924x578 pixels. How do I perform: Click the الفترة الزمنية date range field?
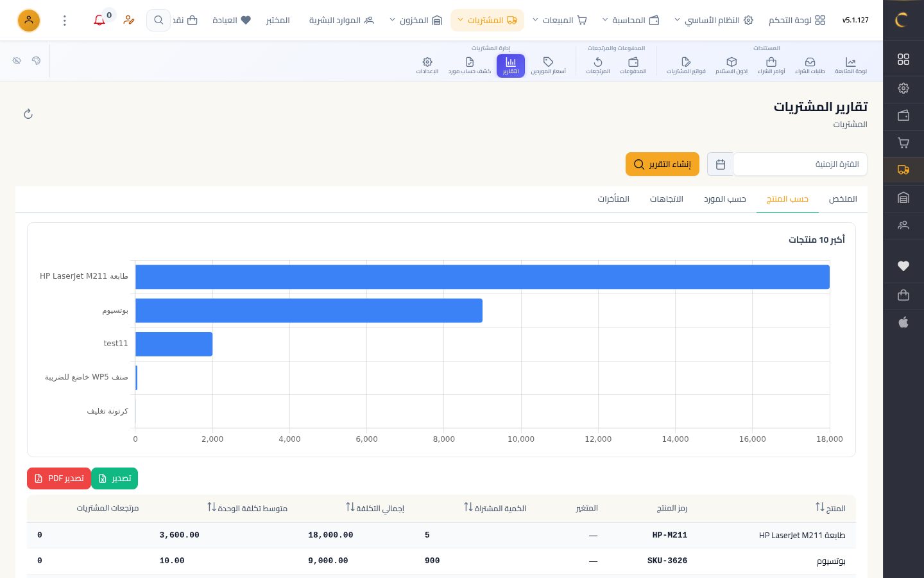pos(800,164)
